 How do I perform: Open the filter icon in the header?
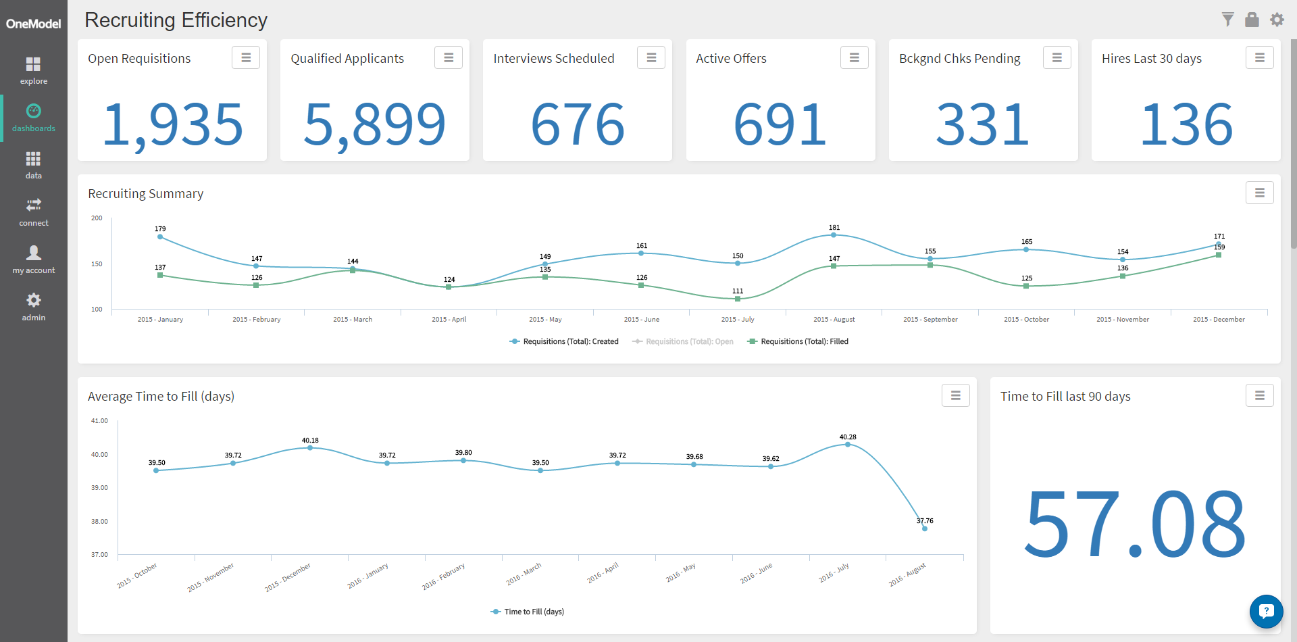click(1227, 20)
